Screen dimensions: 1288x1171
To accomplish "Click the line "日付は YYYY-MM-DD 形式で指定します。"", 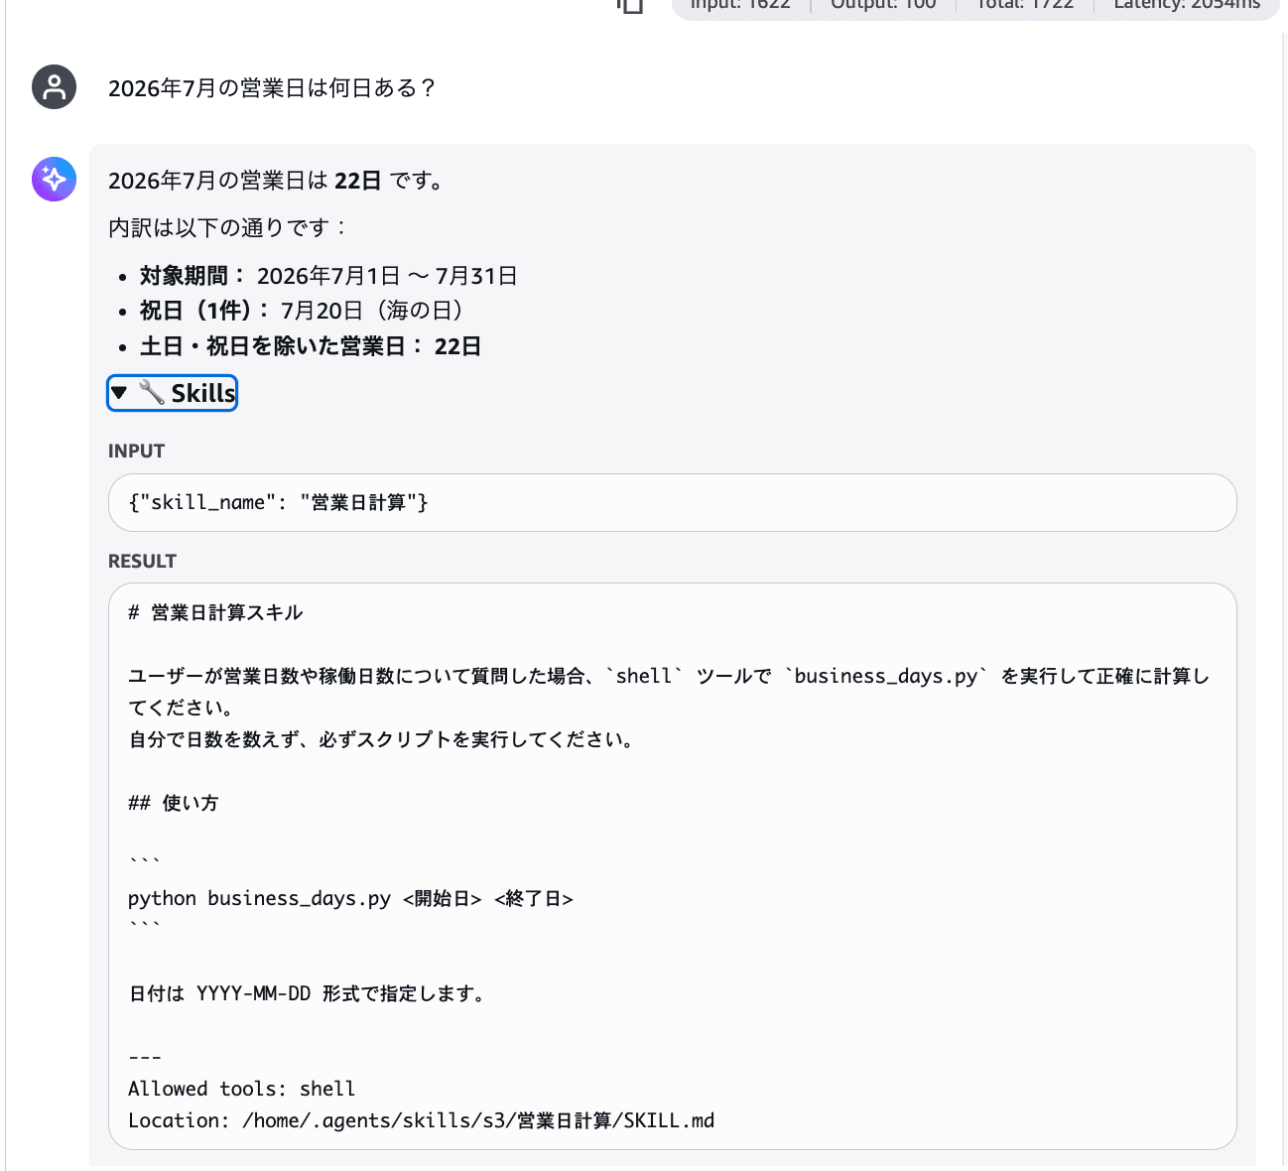I will [x=307, y=993].
